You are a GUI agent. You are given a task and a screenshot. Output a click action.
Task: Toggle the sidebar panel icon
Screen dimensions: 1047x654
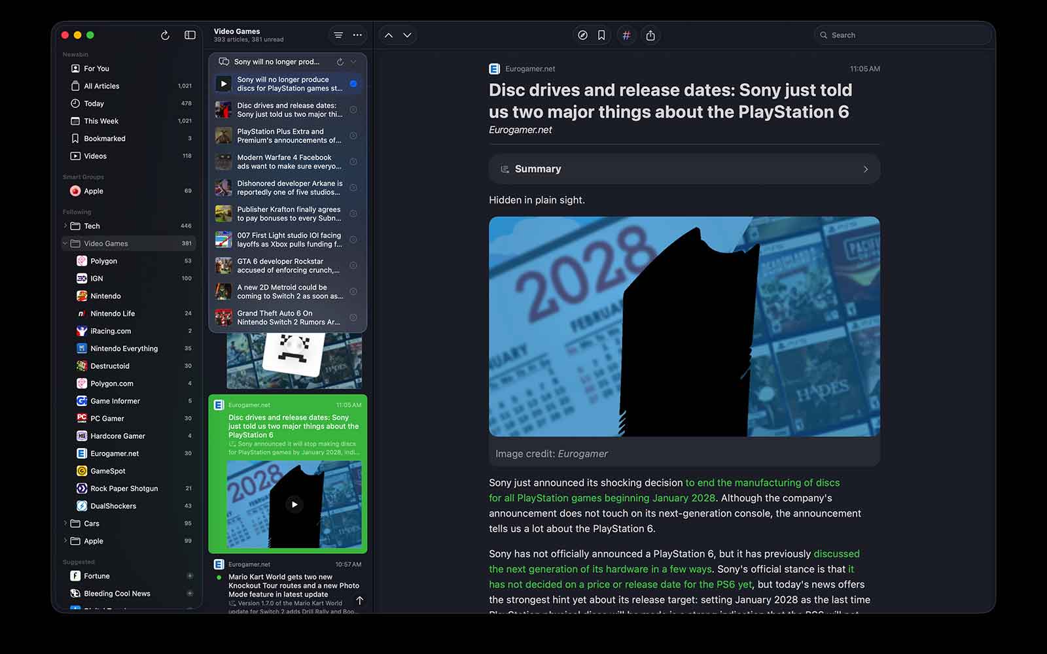(190, 35)
